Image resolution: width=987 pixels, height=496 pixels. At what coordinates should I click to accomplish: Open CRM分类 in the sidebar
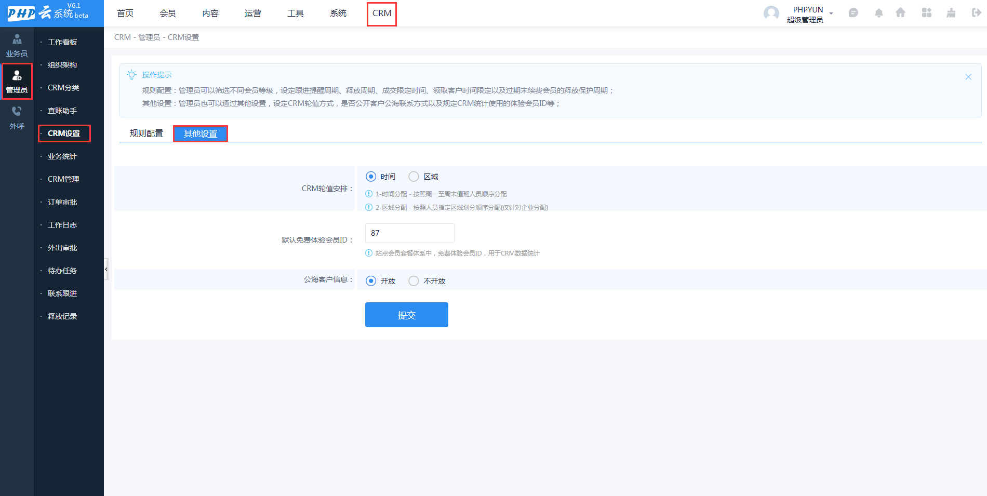coord(63,88)
